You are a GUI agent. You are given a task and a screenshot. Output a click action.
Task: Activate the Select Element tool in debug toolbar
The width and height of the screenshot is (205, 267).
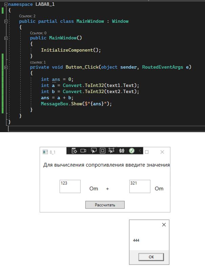94,151
